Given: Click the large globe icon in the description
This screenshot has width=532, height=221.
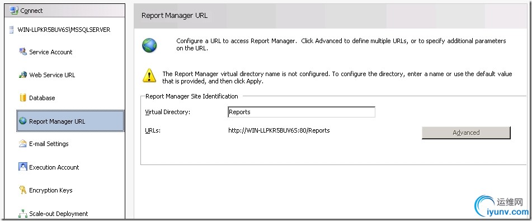Looking at the screenshot, I should (x=149, y=45).
